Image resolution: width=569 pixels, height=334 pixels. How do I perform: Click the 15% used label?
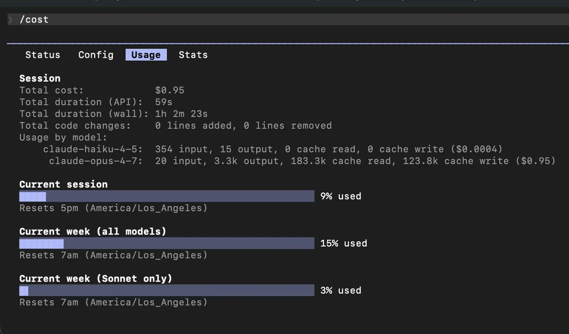[344, 243]
